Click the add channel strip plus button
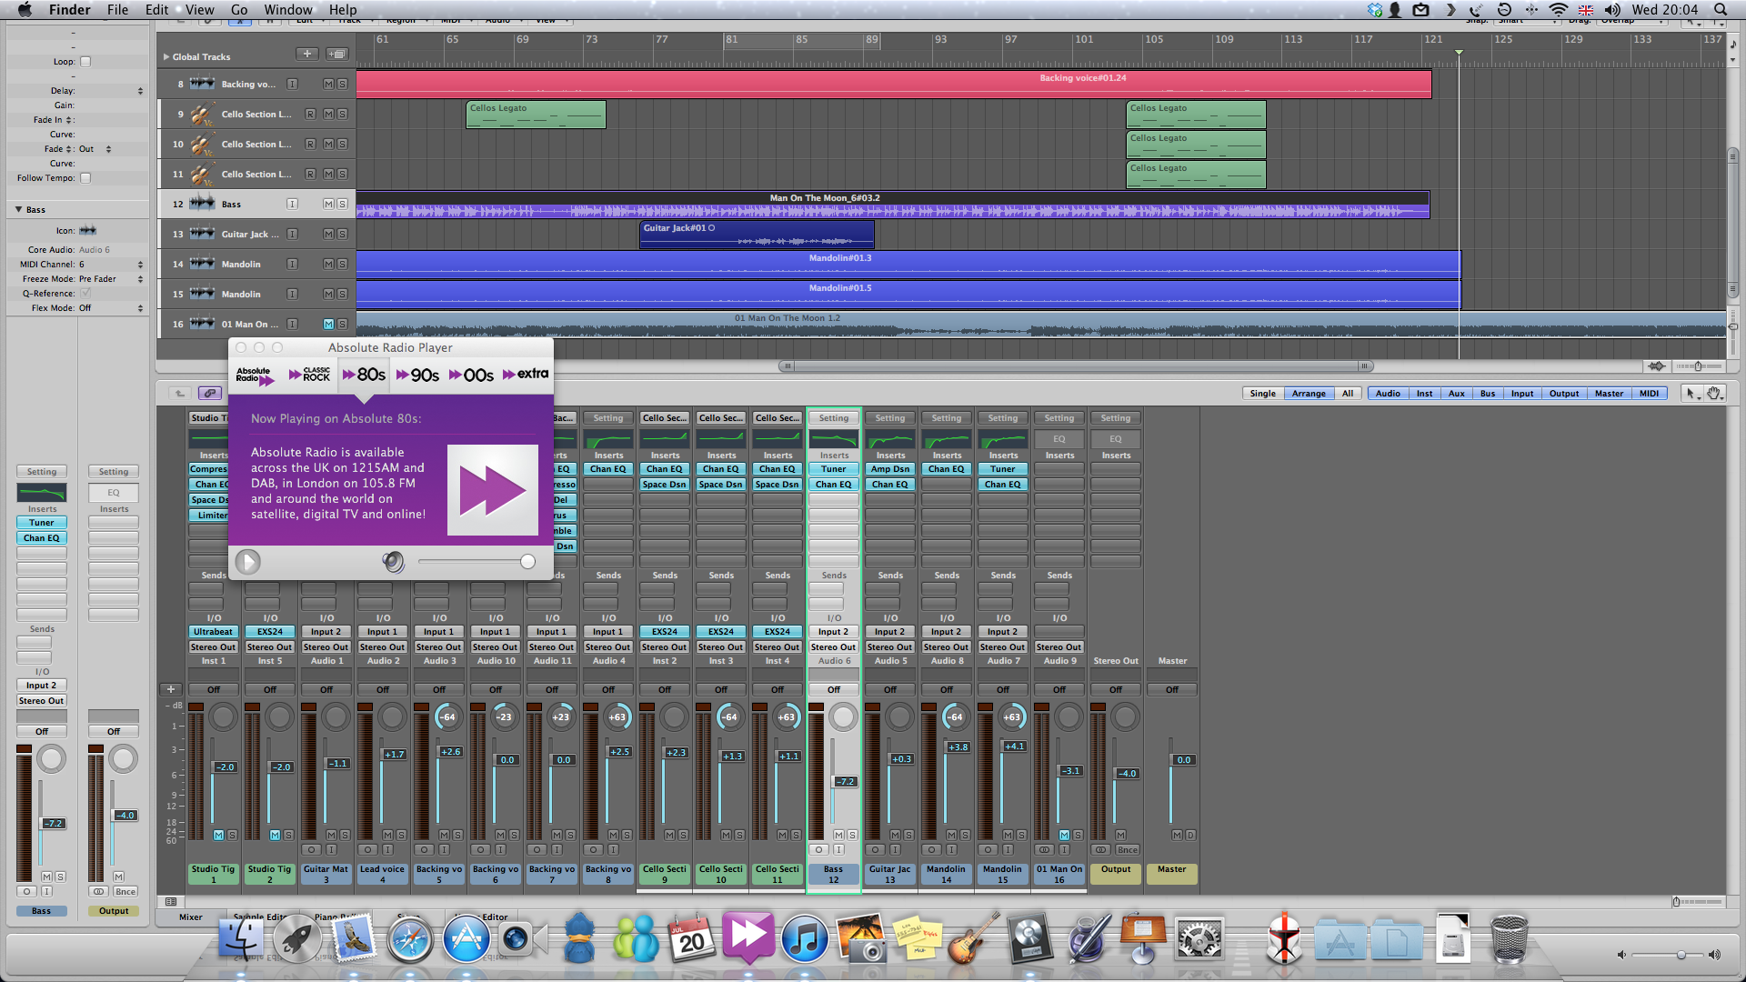 (x=170, y=689)
